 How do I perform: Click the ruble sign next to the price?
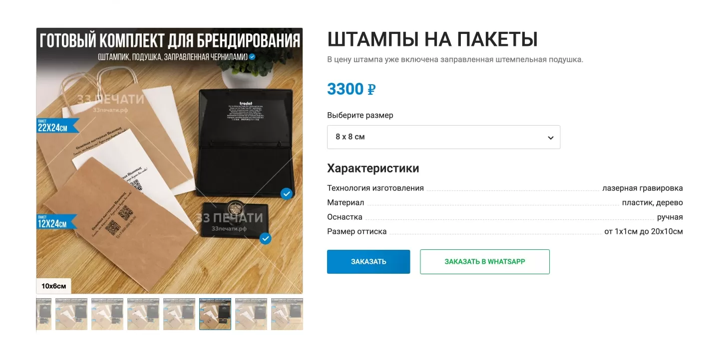[371, 90]
